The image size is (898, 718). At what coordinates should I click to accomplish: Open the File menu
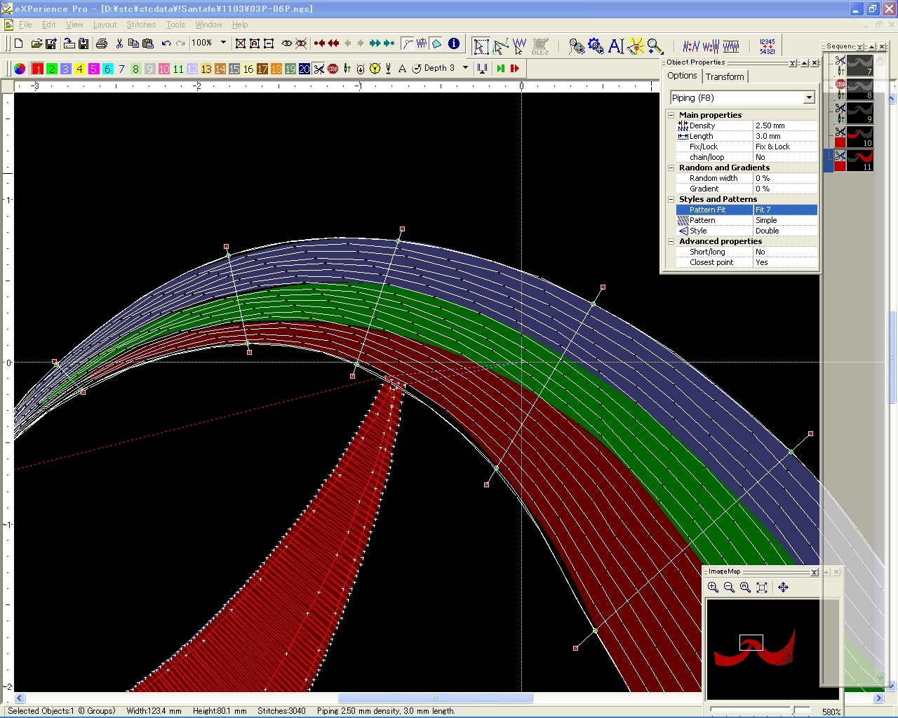25,25
